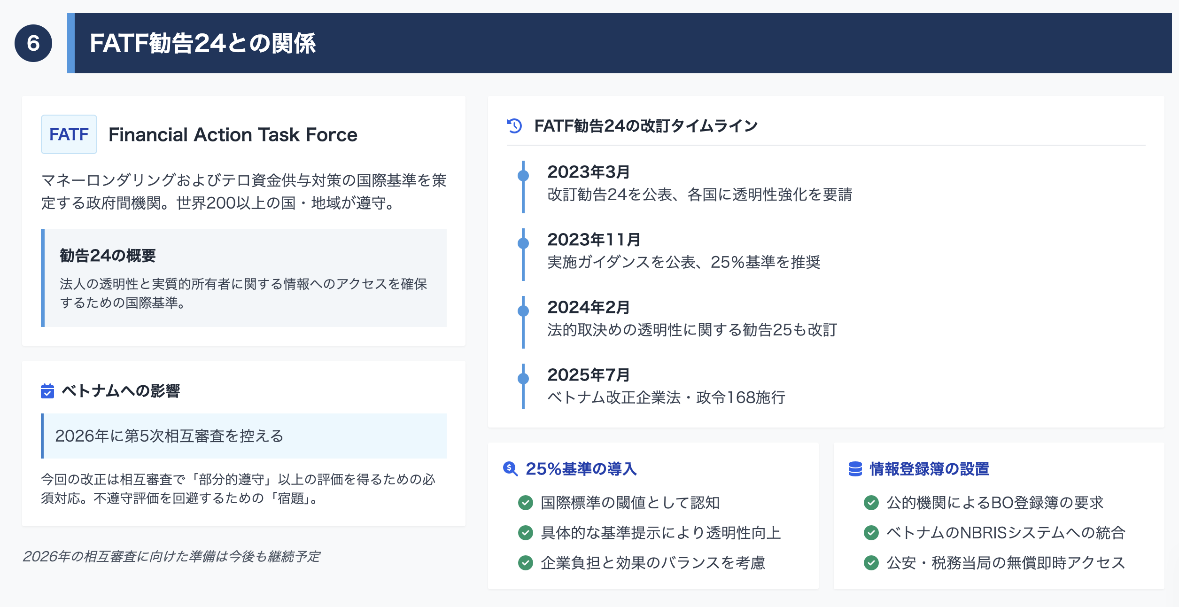The width and height of the screenshot is (1179, 607).
Task: Click the 2023年3月 date label
Action: 589,172
